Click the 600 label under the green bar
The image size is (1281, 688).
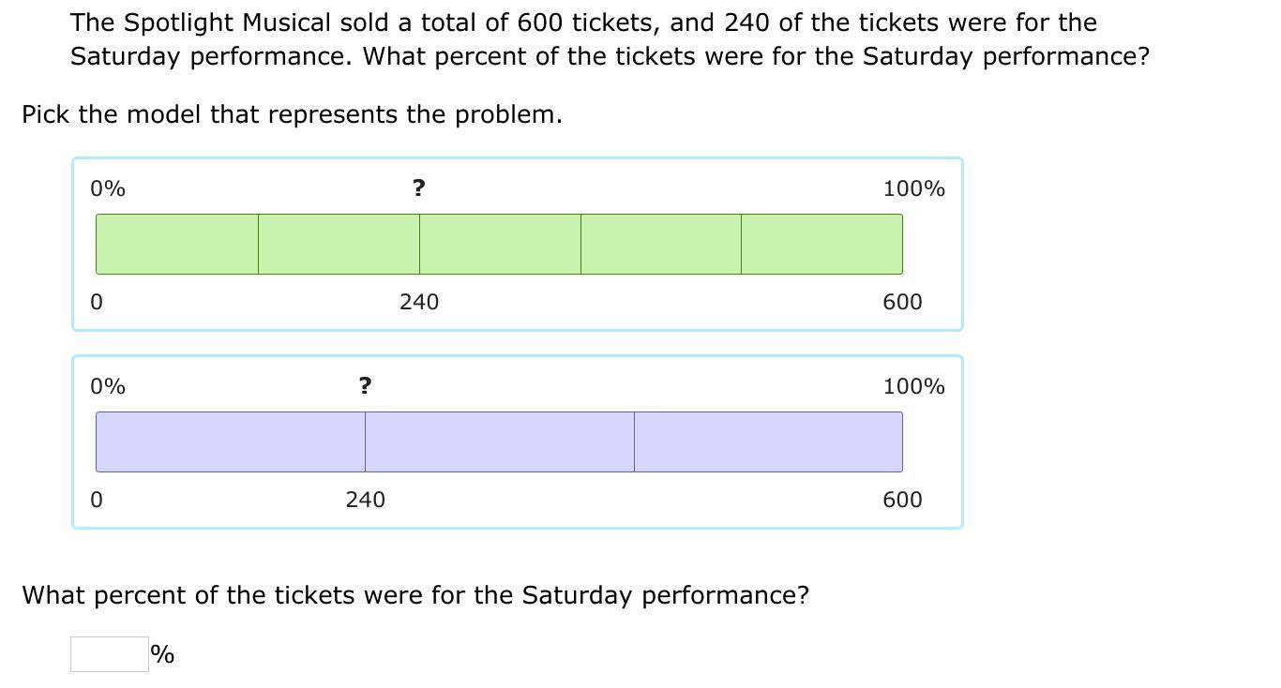tap(902, 302)
